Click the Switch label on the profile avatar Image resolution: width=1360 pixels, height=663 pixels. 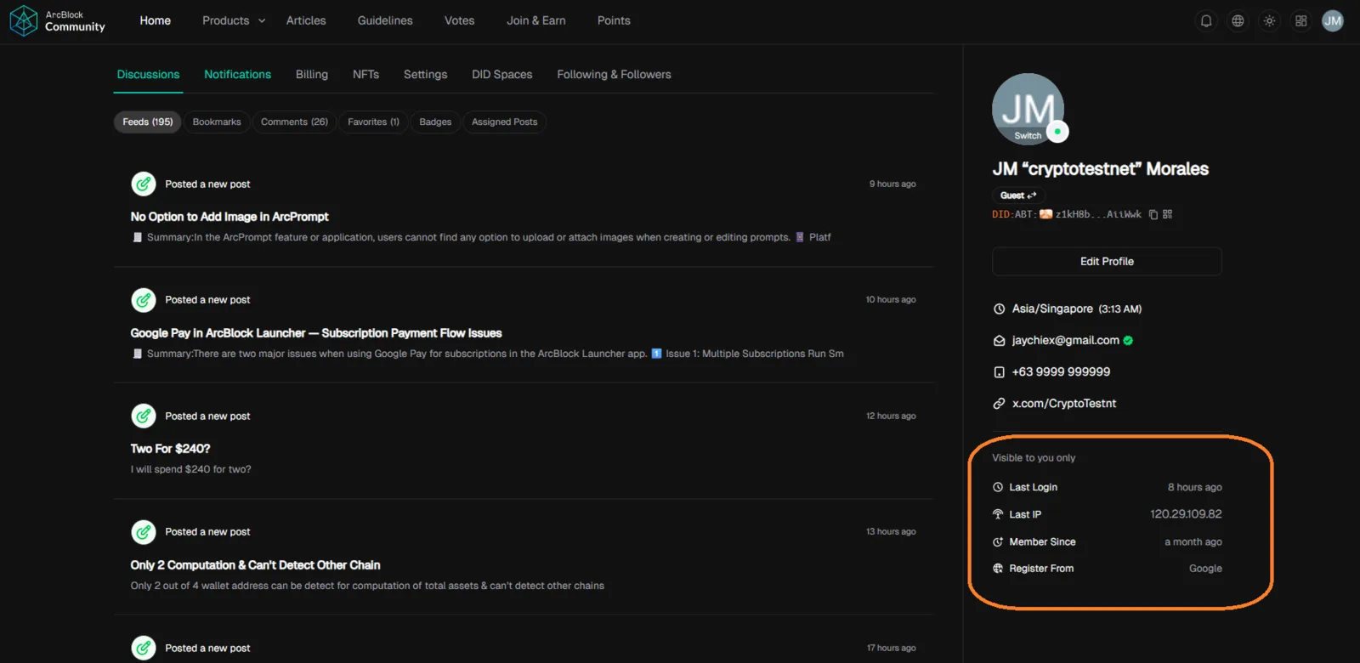[1028, 136]
